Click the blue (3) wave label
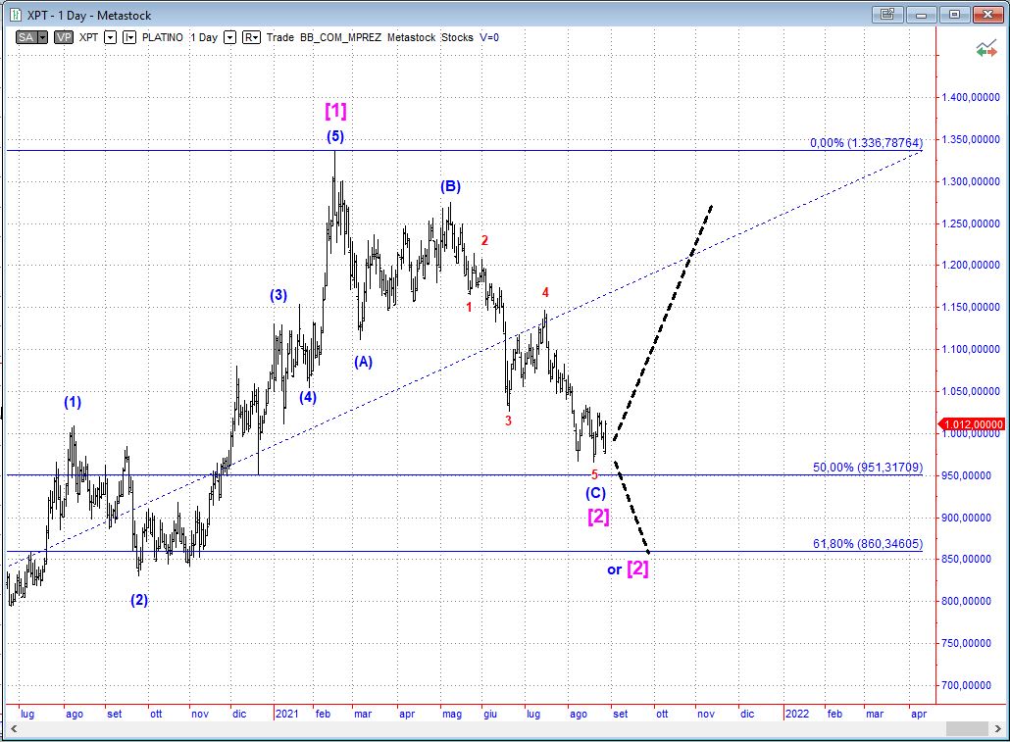This screenshot has width=1010, height=742. (x=278, y=295)
